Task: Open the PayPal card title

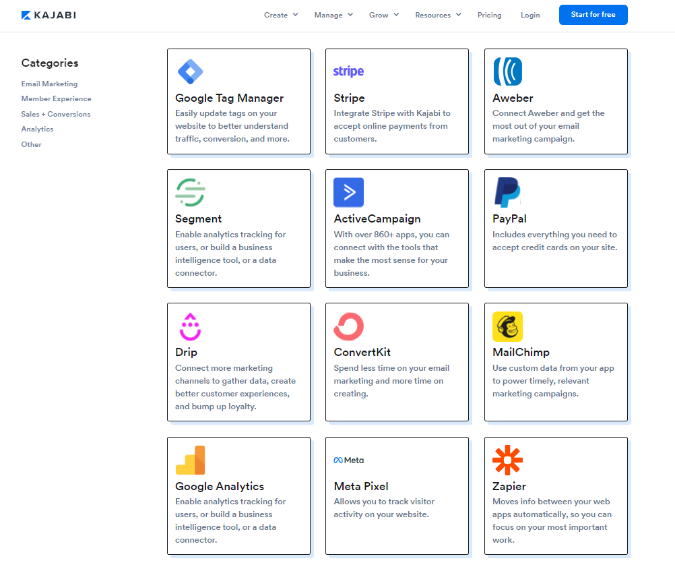Action: (x=509, y=219)
